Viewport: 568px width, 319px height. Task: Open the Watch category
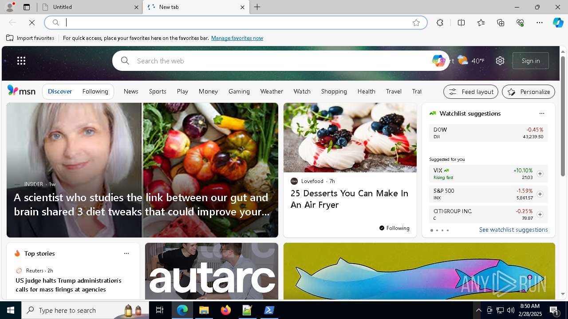(302, 91)
